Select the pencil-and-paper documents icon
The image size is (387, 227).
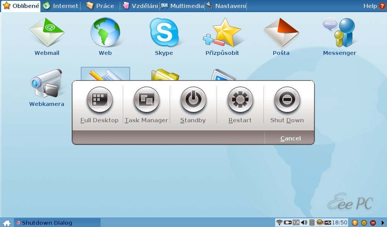(x=105, y=74)
